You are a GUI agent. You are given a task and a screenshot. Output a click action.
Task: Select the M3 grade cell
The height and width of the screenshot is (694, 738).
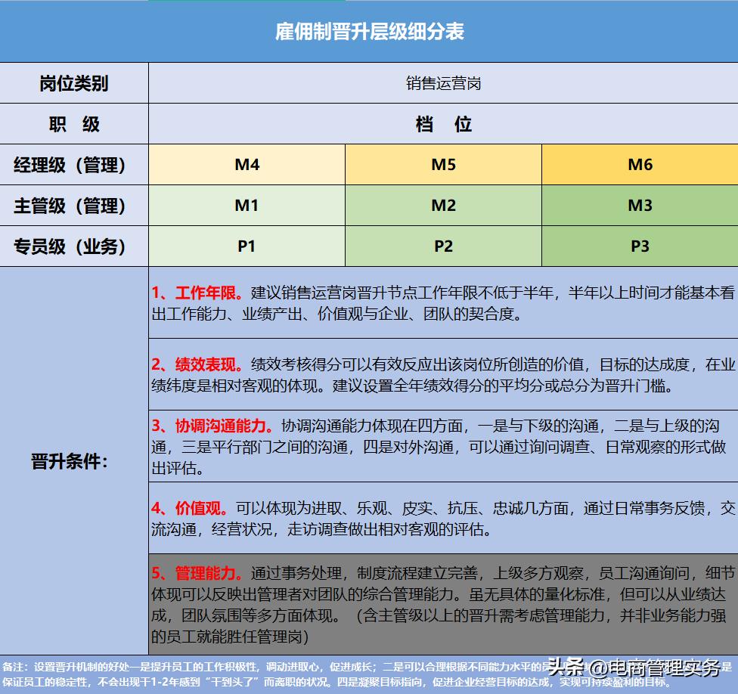(640, 206)
